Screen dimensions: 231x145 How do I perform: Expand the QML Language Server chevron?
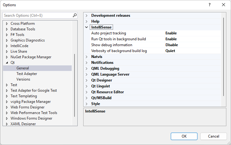coord(87,74)
